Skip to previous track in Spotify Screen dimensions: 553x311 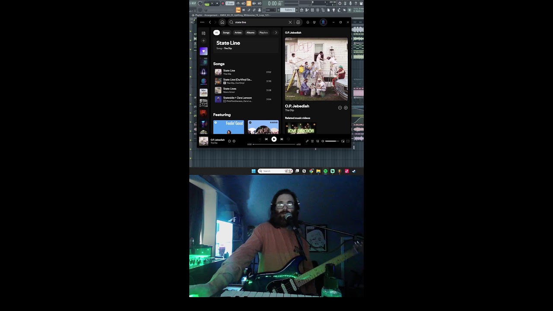(x=266, y=139)
